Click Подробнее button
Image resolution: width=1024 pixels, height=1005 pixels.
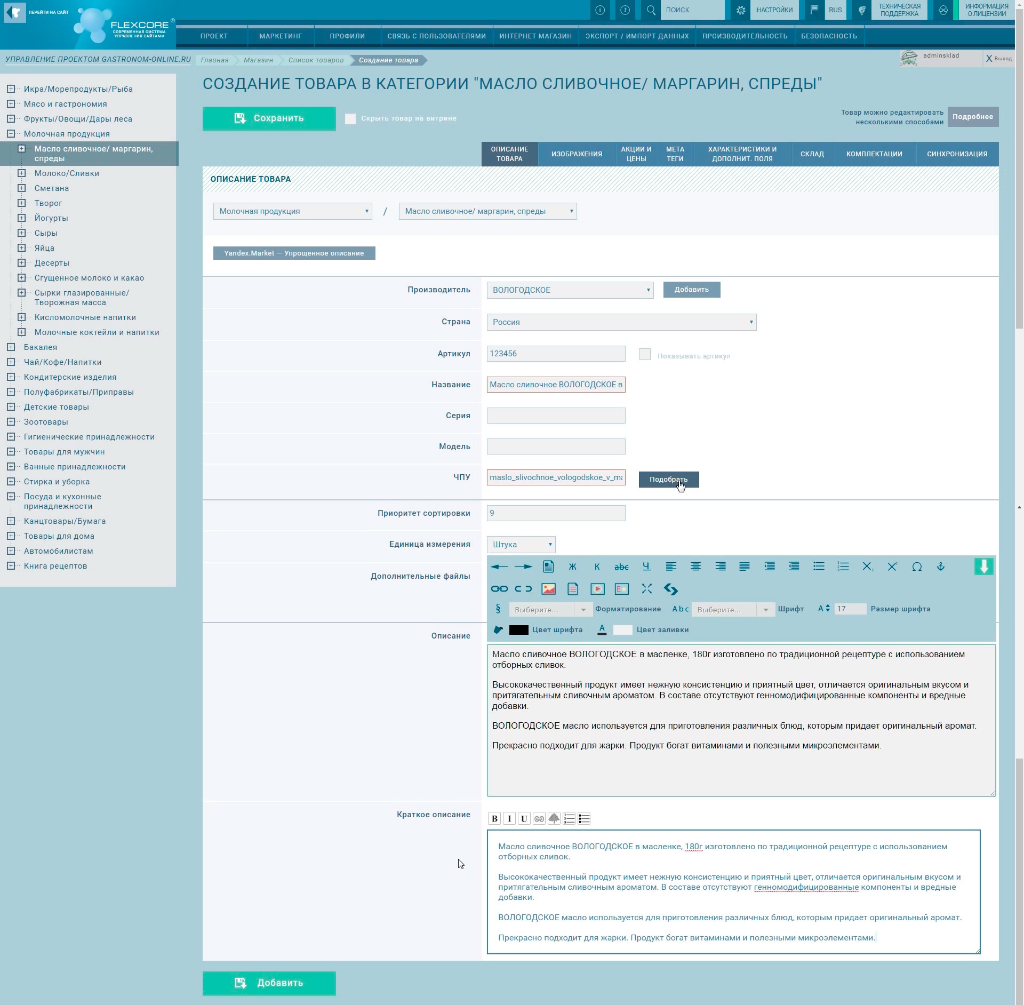tap(973, 117)
